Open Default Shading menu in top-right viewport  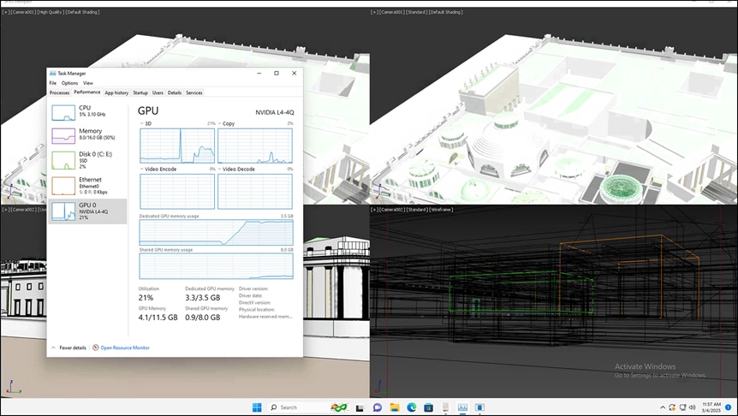pyautogui.click(x=445, y=12)
